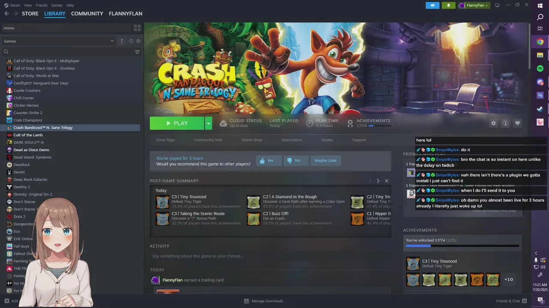Screen dimensions: 549x308
Task: Select Castle Crashers in the library
Action: (27, 90)
